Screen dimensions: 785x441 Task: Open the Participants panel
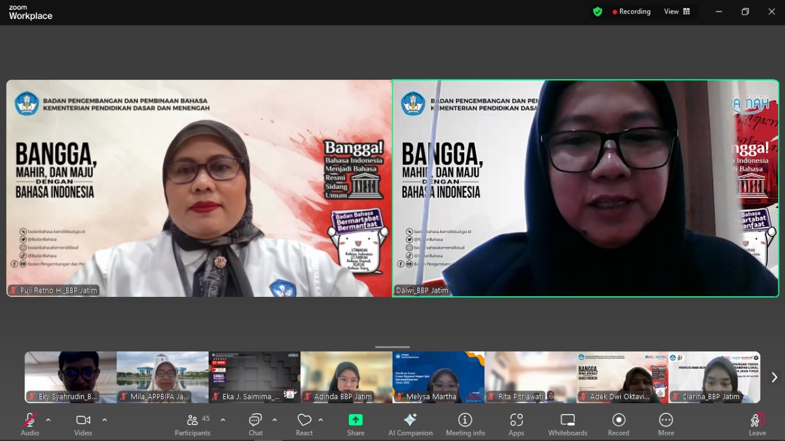pos(193,424)
